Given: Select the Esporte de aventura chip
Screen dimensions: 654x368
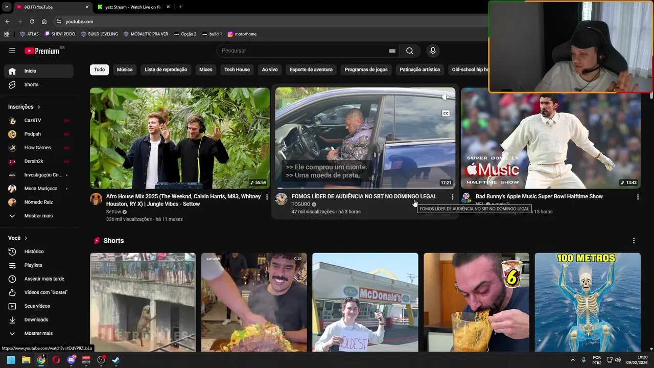Looking at the screenshot, I should [311, 70].
